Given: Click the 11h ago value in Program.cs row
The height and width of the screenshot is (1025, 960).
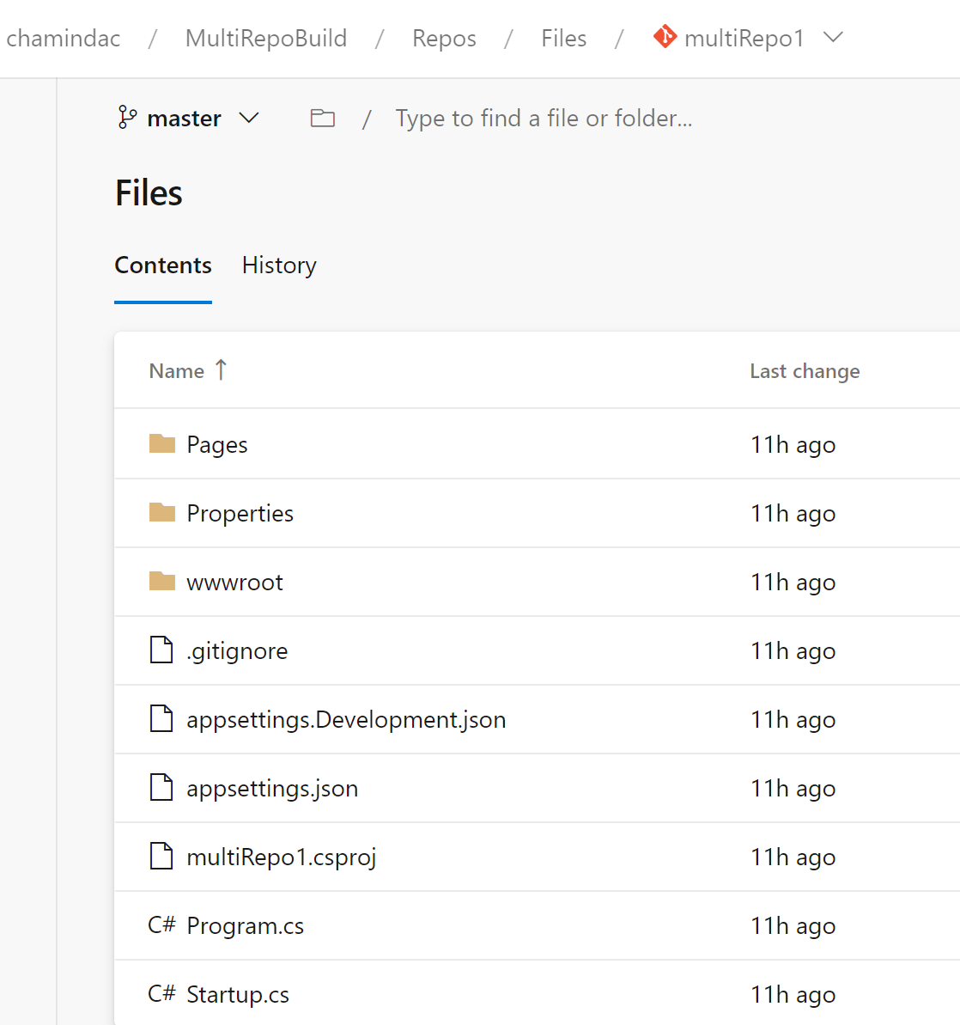Looking at the screenshot, I should (793, 925).
